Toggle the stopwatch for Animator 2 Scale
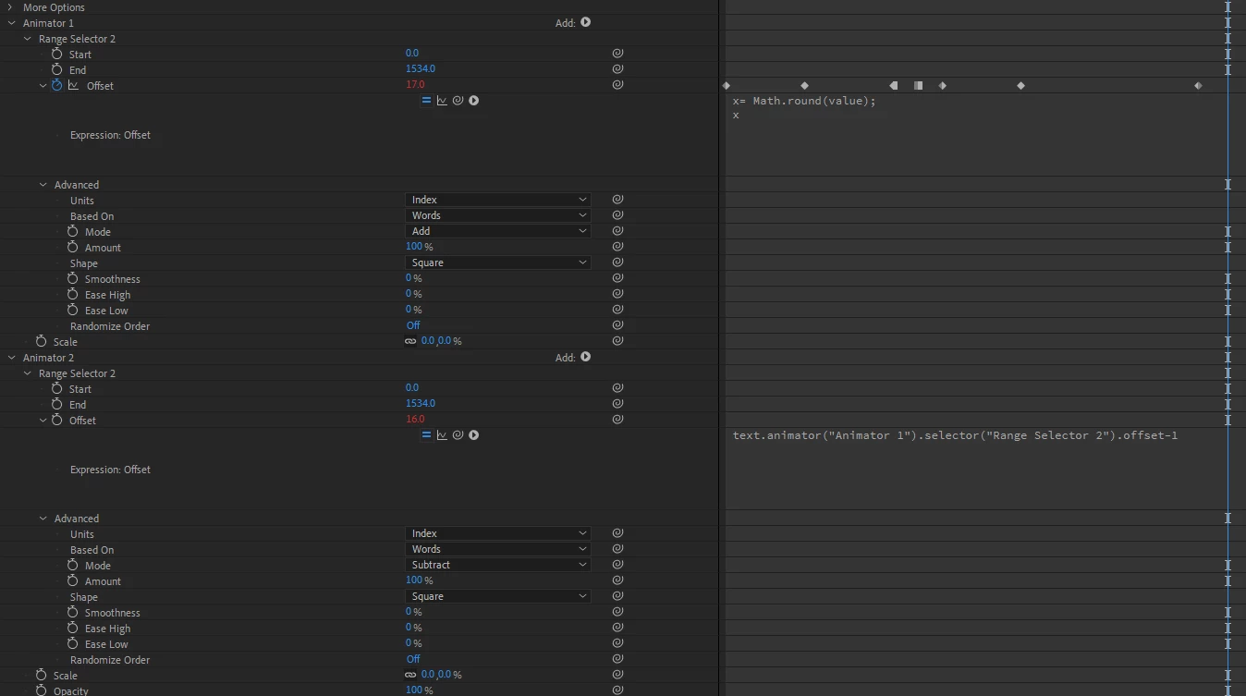This screenshot has height=696, width=1246. (x=42, y=675)
